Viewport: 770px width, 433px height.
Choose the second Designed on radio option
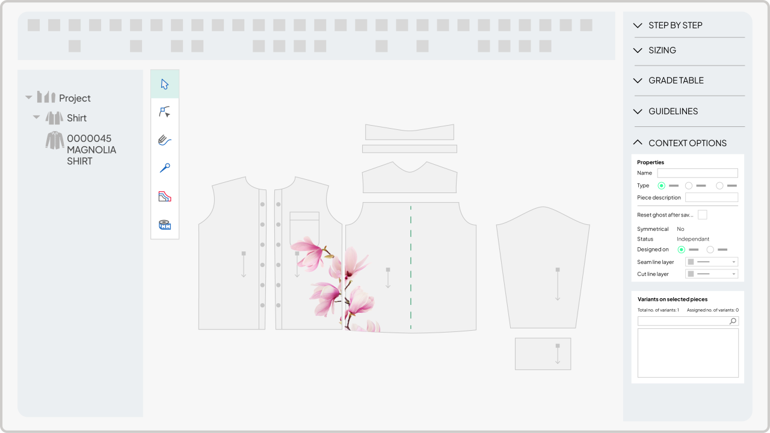point(710,250)
